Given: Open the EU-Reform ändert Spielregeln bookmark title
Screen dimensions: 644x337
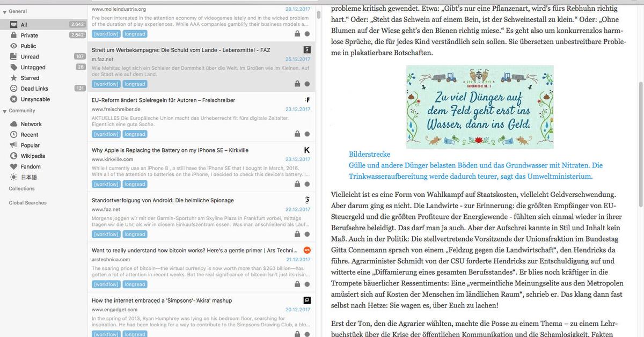Looking at the screenshot, I should point(163,100).
